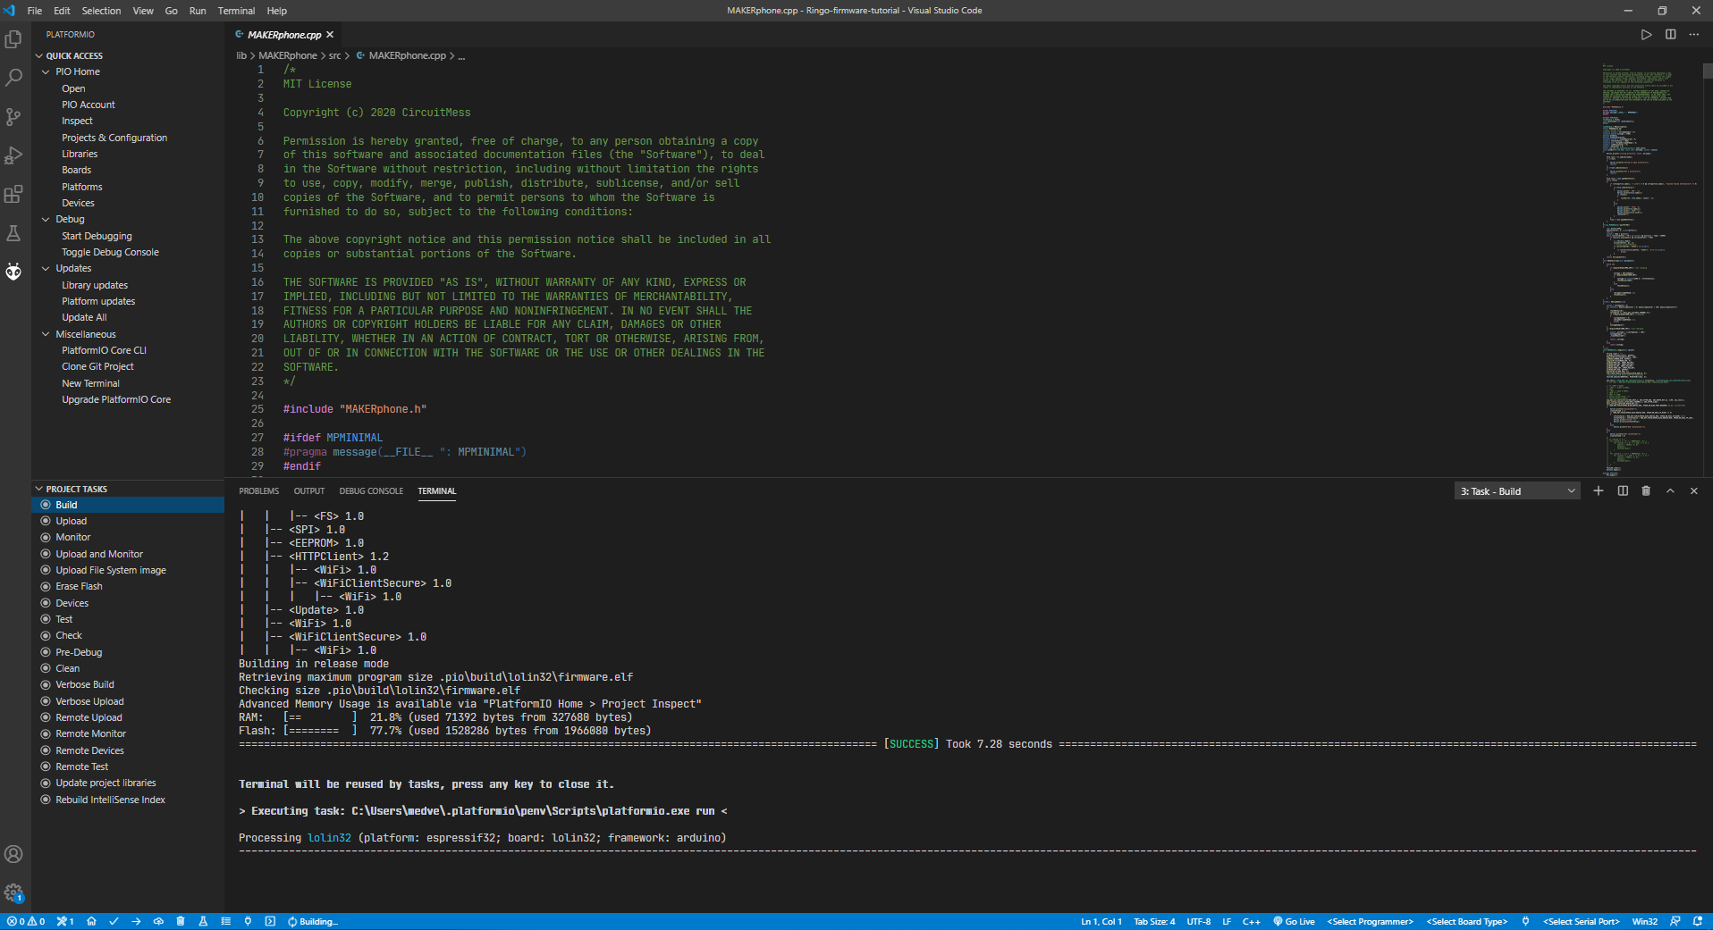Screen dimensions: 1713x930
Task: Switch to the Problems tab
Action: click(259, 490)
